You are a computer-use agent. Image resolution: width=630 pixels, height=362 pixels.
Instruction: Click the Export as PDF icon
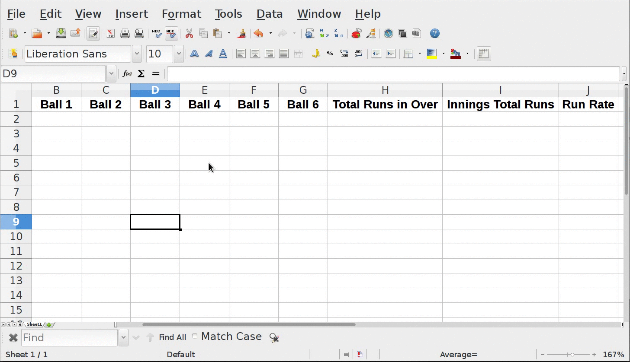[111, 34]
